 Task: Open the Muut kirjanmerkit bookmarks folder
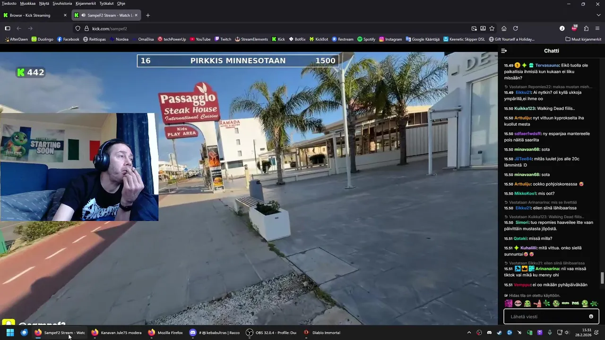583,39
